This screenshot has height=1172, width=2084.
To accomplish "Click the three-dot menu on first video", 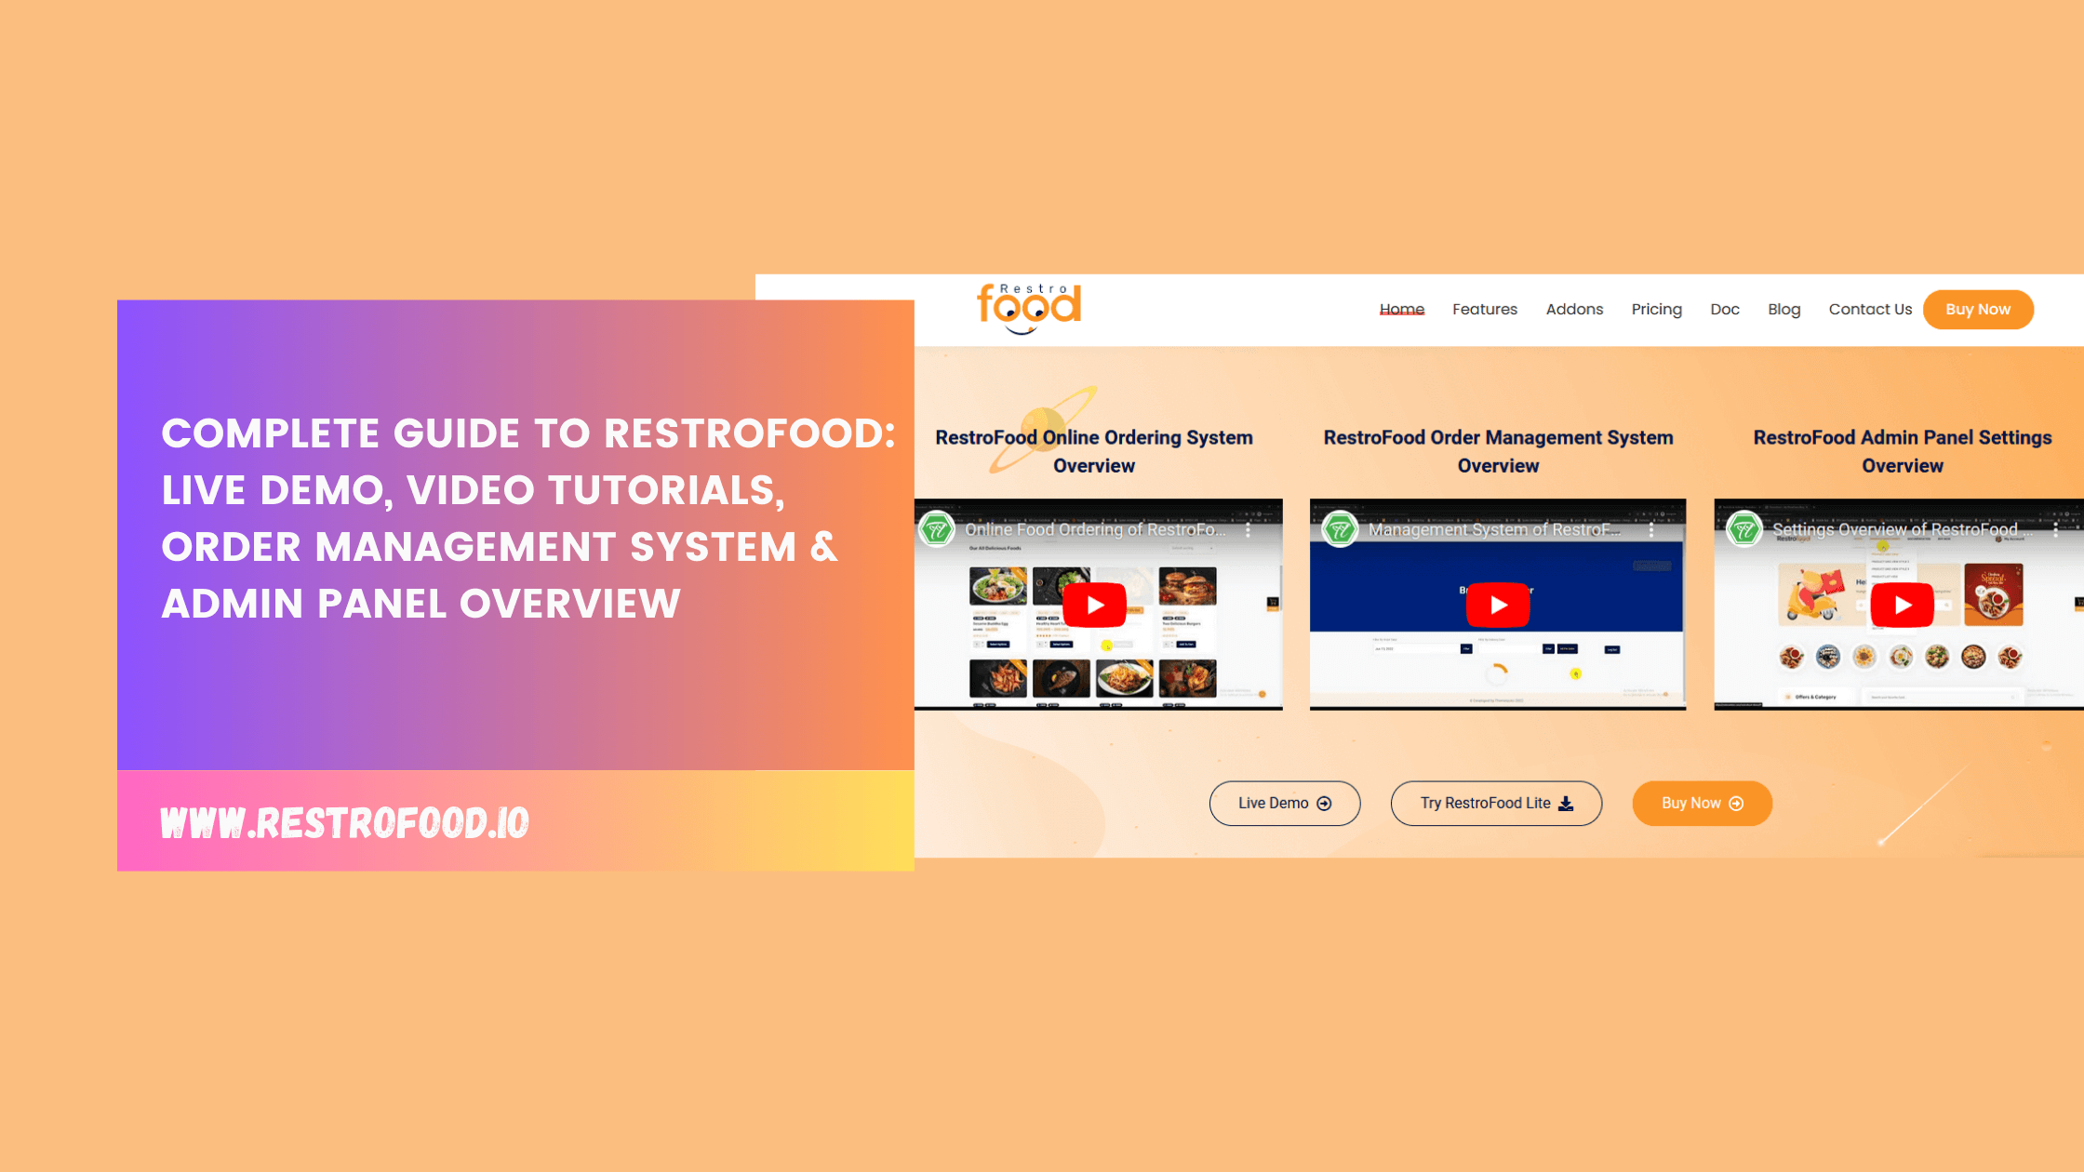I will pos(1249,529).
